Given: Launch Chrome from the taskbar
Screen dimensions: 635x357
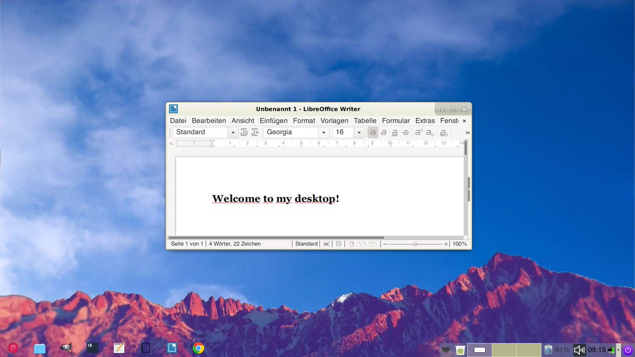Looking at the screenshot, I should click(x=198, y=348).
